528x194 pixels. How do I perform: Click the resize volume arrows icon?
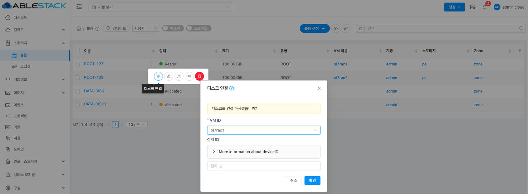tap(179, 76)
